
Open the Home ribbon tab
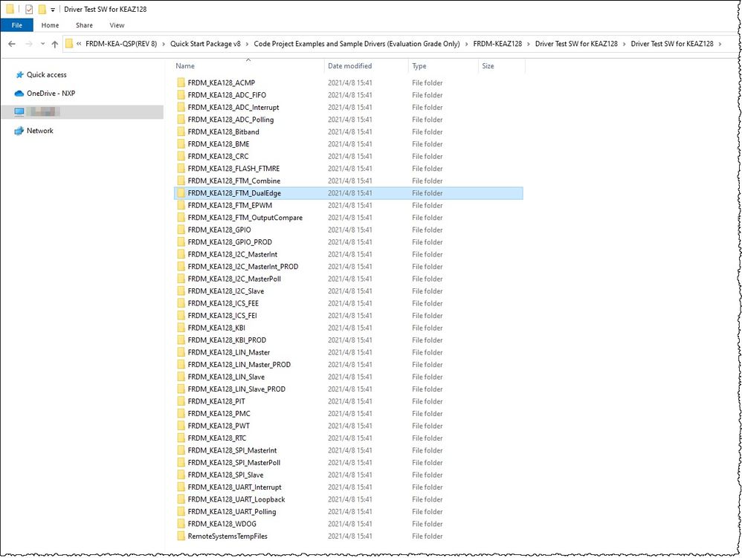coord(50,25)
